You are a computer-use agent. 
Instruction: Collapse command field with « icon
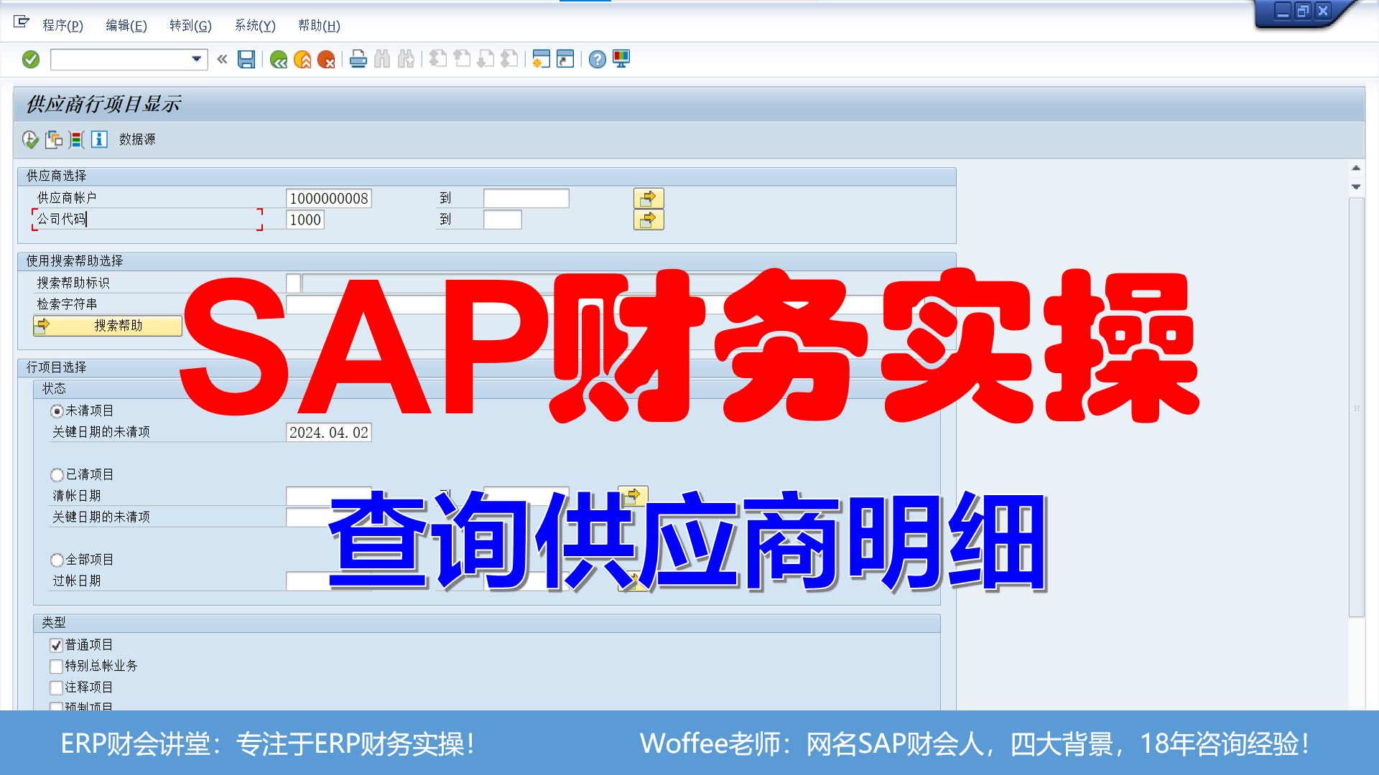coord(222,60)
